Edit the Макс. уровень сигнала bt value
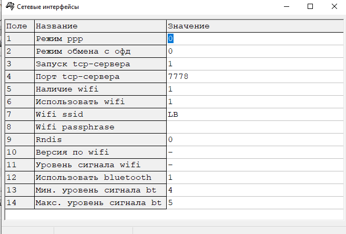 255,202
